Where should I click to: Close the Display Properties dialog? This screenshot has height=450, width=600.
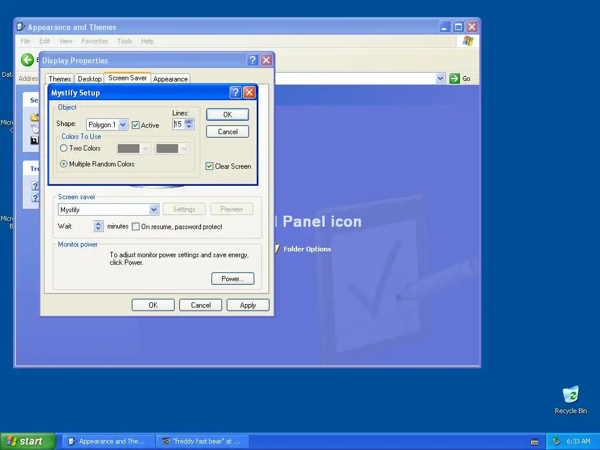(266, 60)
